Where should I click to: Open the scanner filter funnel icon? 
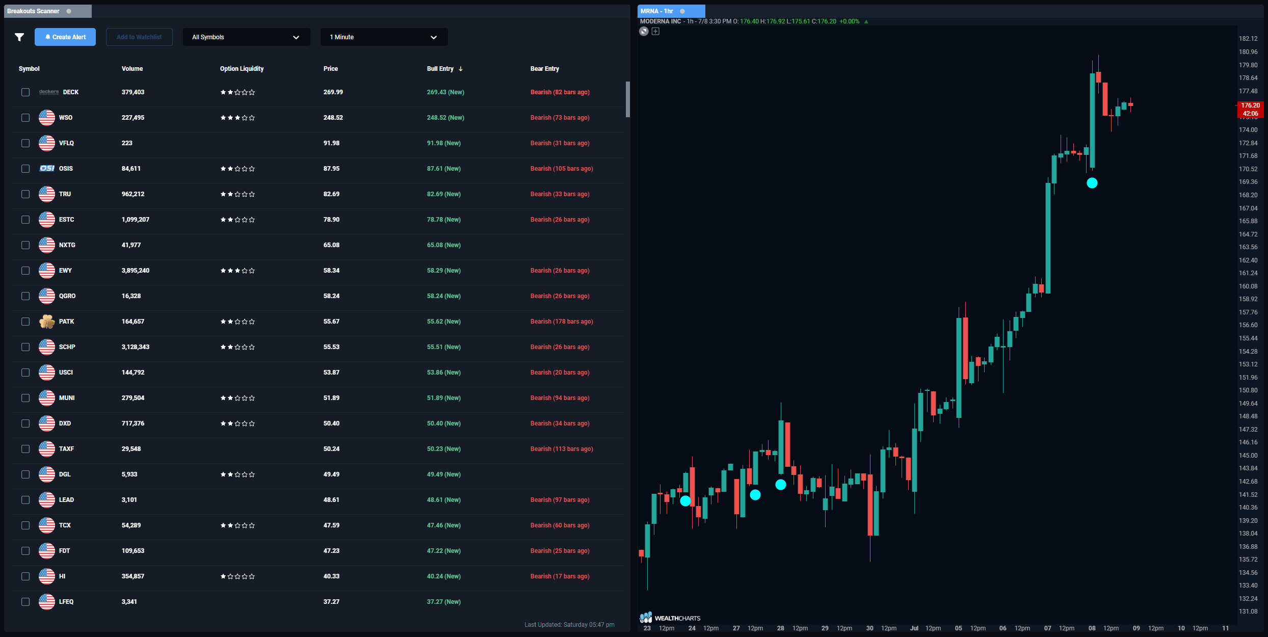pos(19,37)
